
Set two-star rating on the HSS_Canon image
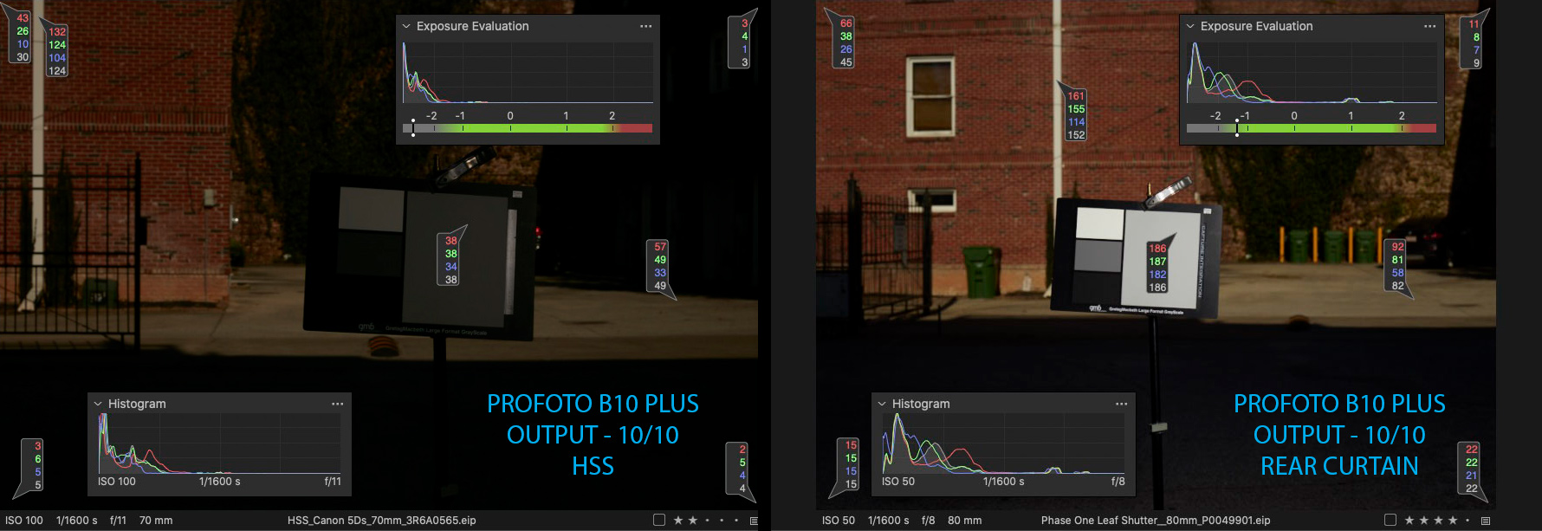click(x=692, y=521)
